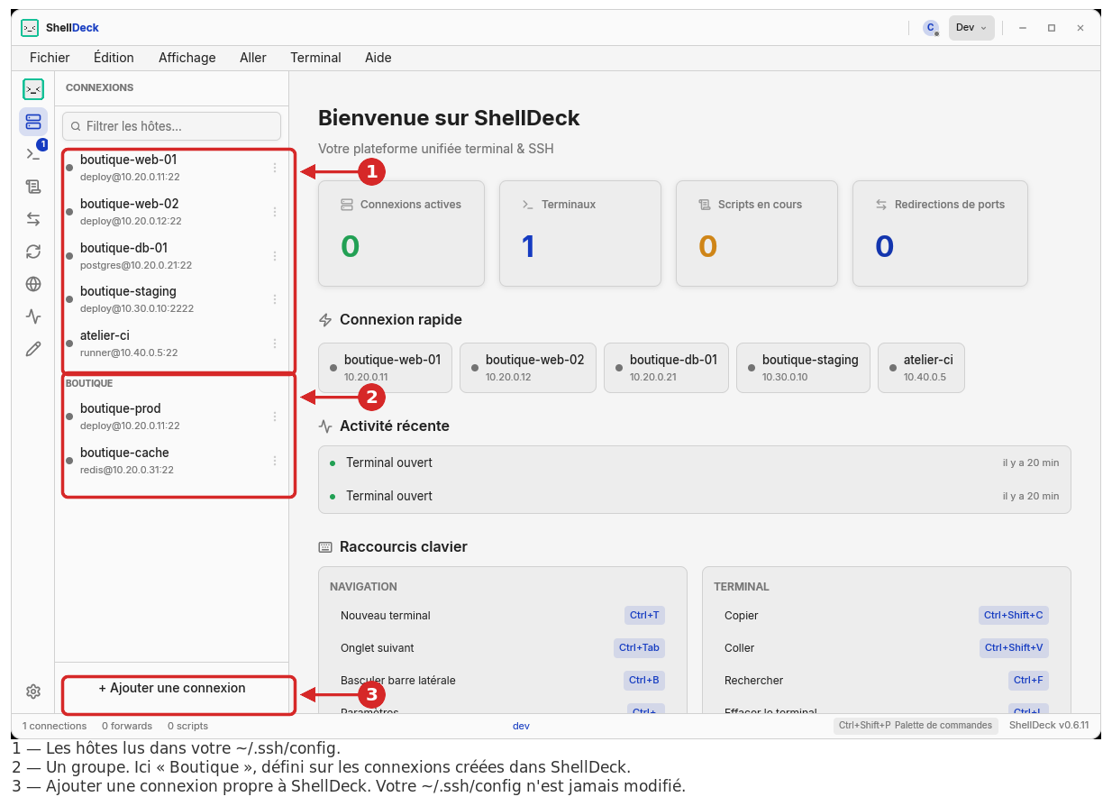Quick connect to boutique-web-02 10.20.0.12
This screenshot has width=1112, height=806.
[x=528, y=367]
